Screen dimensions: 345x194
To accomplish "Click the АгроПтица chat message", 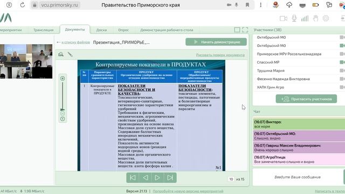I will coord(299,160).
